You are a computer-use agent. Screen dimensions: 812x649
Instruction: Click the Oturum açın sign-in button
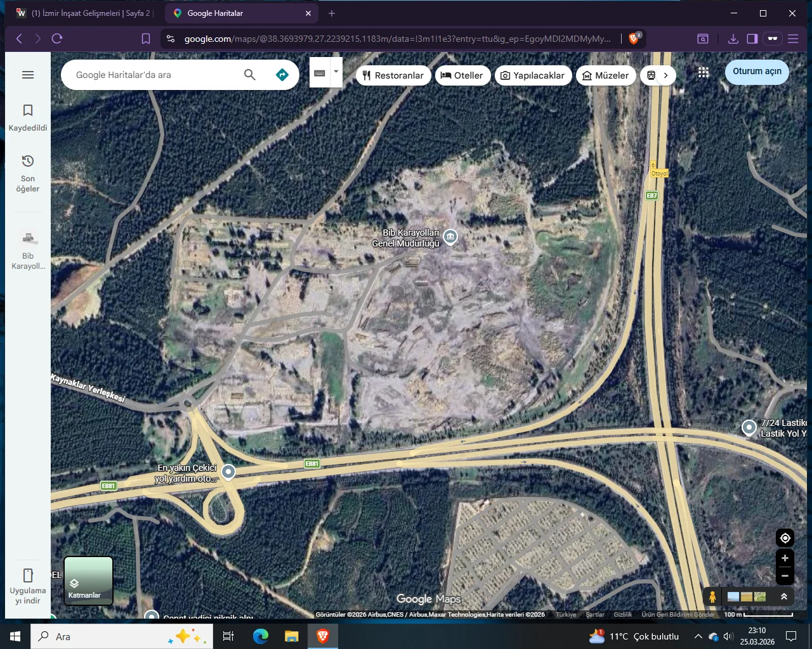[757, 72]
